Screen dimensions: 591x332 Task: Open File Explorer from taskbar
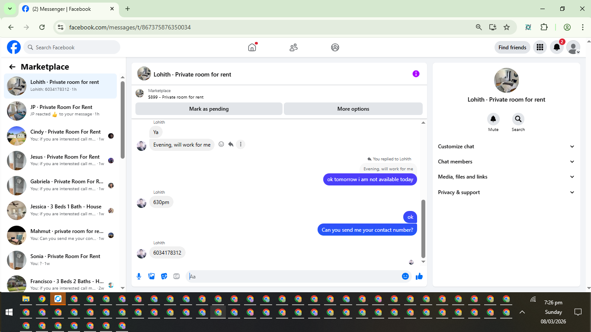click(26, 299)
